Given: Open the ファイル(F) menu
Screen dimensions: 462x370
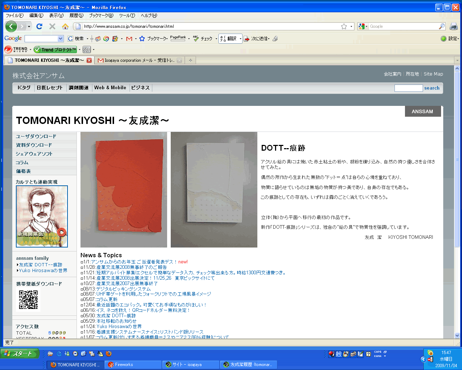Looking at the screenshot, I should pyautogui.click(x=14, y=16).
